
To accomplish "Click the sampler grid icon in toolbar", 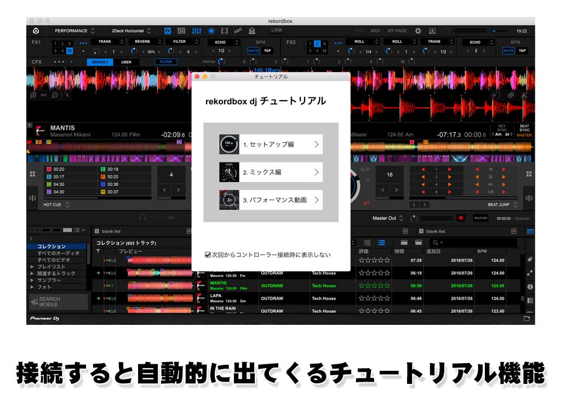I will pos(181,31).
